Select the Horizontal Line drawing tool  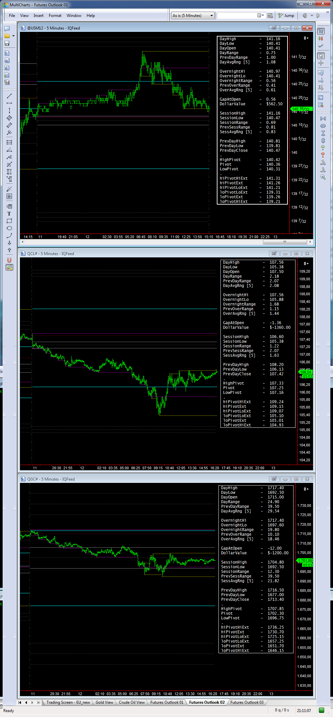coord(9,103)
